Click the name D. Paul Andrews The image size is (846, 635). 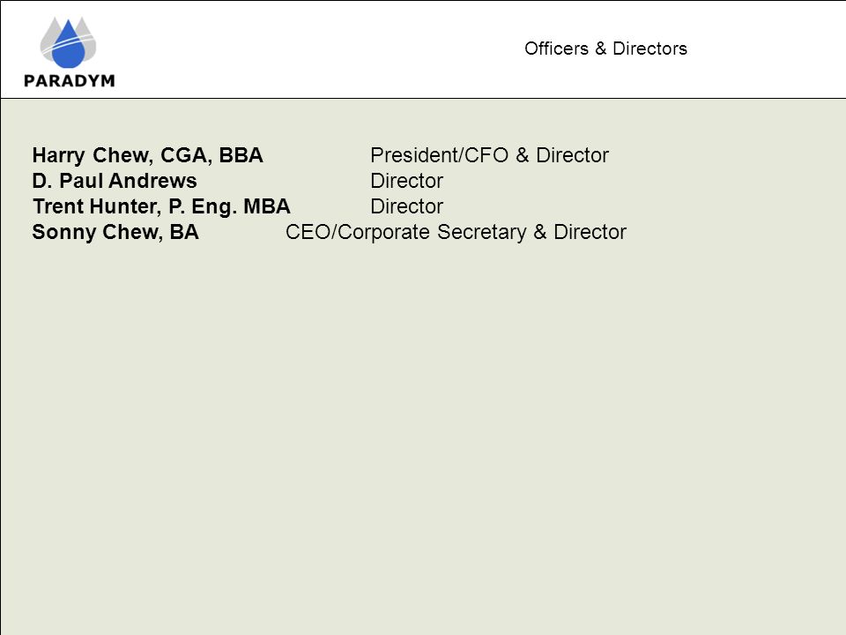pos(115,181)
